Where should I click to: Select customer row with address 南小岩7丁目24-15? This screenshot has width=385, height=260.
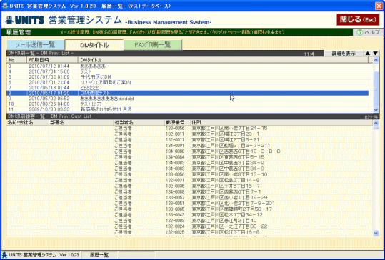[189, 128]
